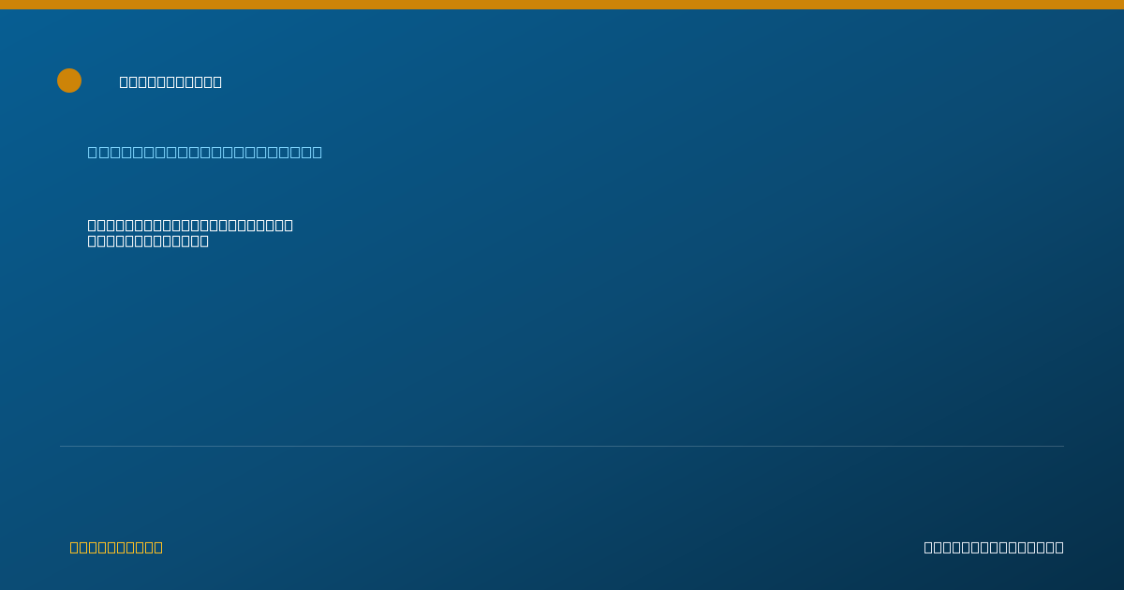Click the orange circle logo
Viewport: 1124px width, 590px height.
69,81
